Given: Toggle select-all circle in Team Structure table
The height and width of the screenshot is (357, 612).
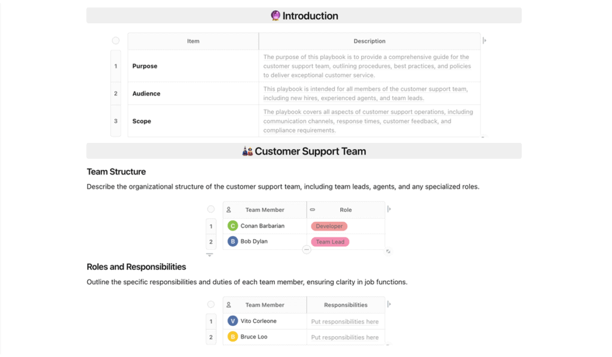Looking at the screenshot, I should pyautogui.click(x=211, y=209).
